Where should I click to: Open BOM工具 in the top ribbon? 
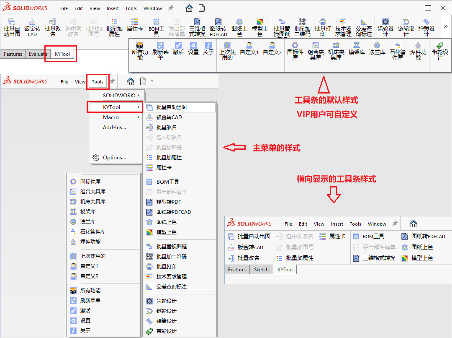(x=156, y=27)
